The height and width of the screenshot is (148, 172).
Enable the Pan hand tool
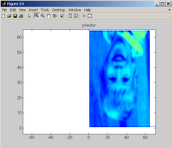pyautogui.click(x=49, y=16)
